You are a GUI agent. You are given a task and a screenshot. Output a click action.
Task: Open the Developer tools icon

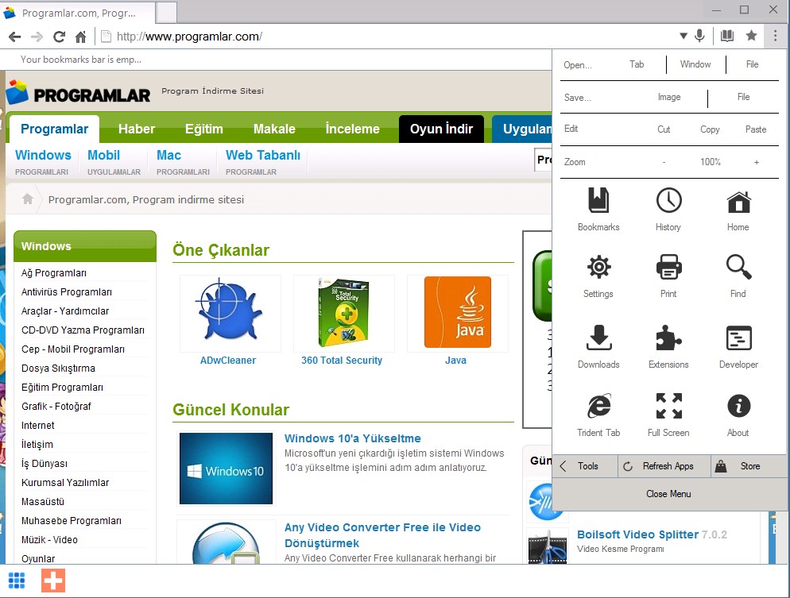click(738, 338)
